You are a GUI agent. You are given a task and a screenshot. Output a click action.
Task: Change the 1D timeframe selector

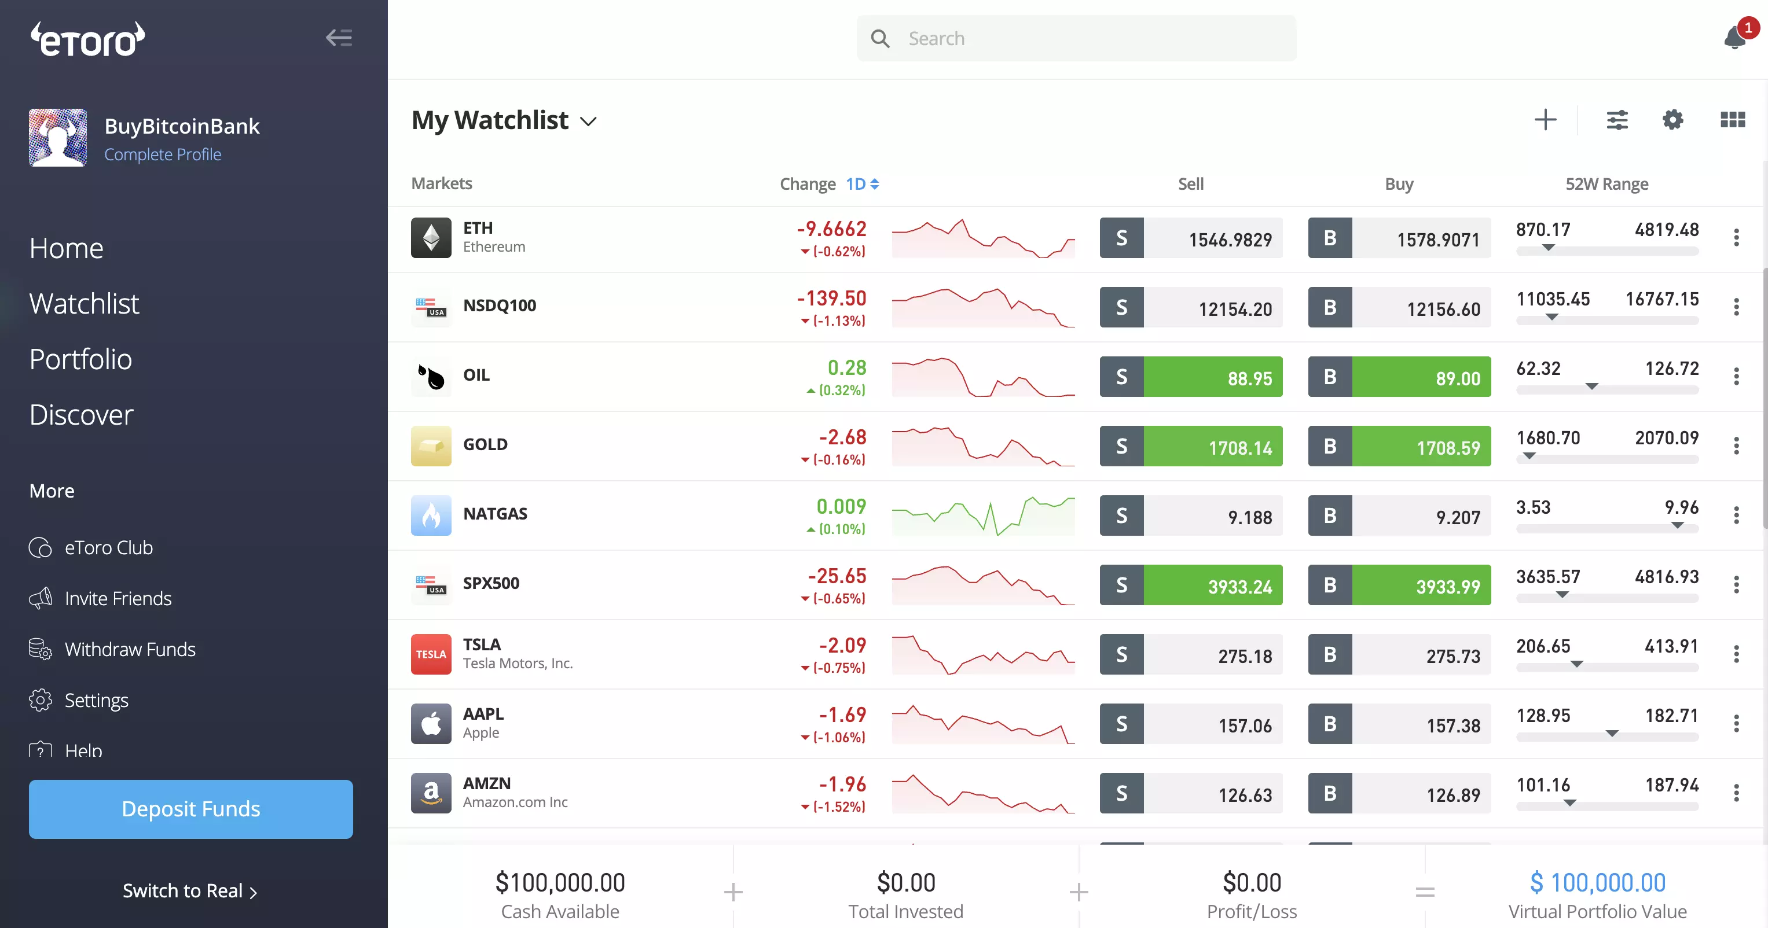[x=862, y=184]
